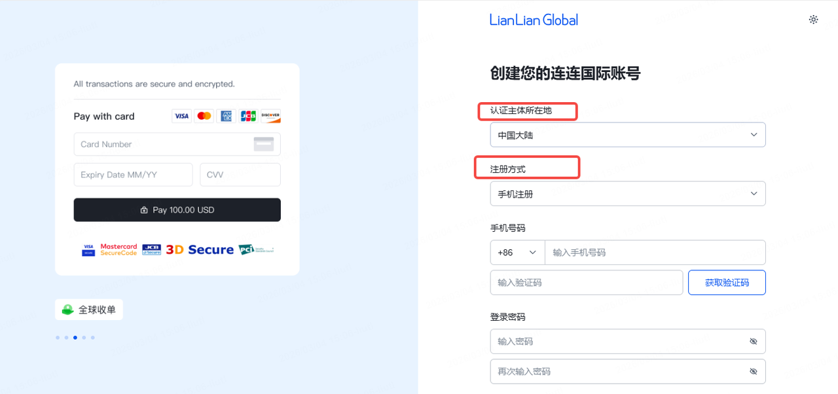Toggle the light/dark theme sun icon
The image size is (838, 394).
tap(813, 20)
